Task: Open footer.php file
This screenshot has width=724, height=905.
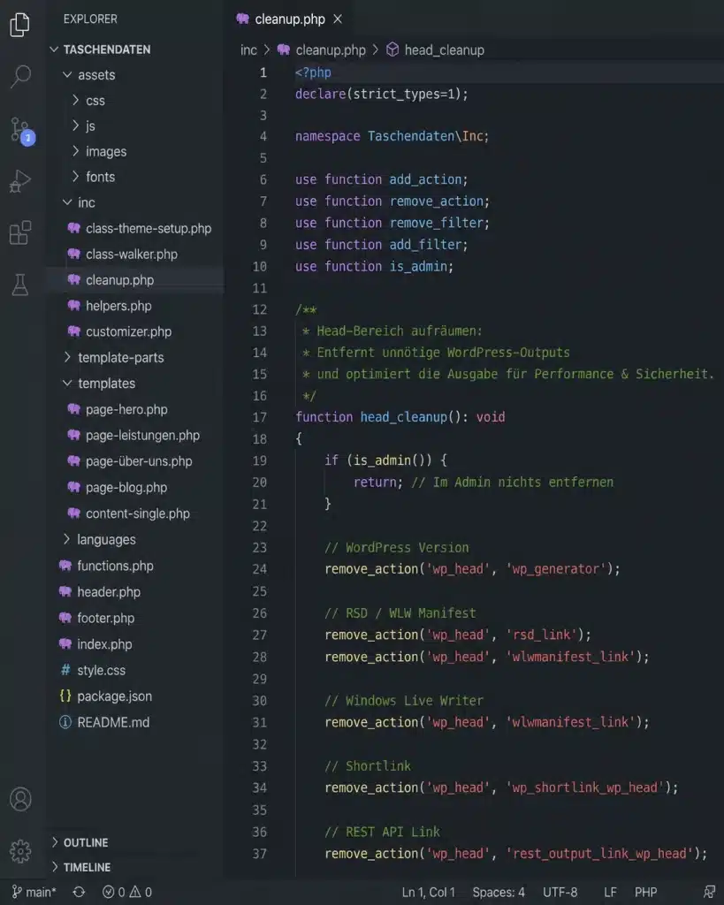Action: pos(96,618)
